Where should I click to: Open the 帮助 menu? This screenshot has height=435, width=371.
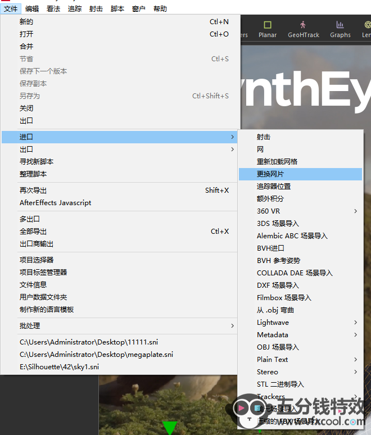click(x=160, y=9)
